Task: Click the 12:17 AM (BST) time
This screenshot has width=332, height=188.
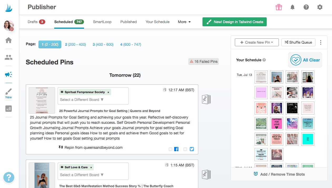Action: click(181, 90)
